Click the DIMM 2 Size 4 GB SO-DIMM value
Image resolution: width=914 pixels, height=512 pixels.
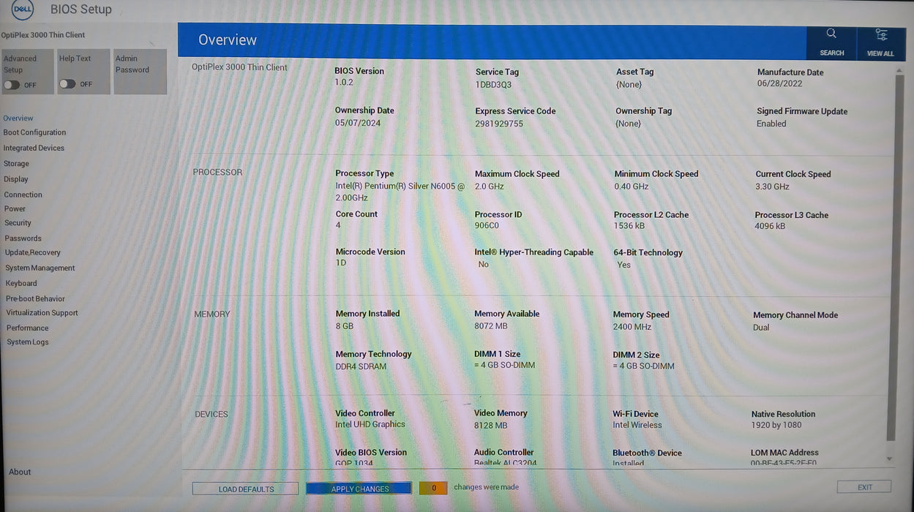pyautogui.click(x=643, y=366)
